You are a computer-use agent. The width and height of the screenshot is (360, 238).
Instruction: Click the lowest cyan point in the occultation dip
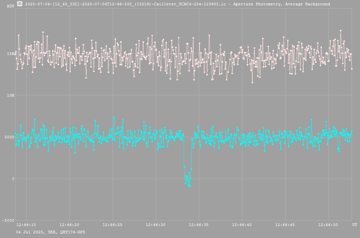coord(190,186)
